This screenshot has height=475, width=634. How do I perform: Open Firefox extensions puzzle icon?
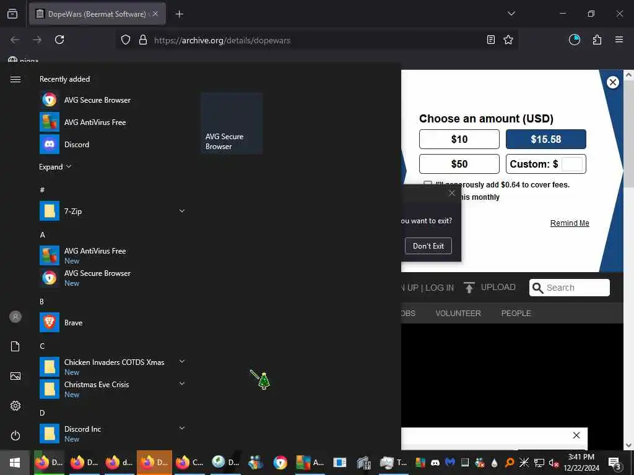pos(597,40)
